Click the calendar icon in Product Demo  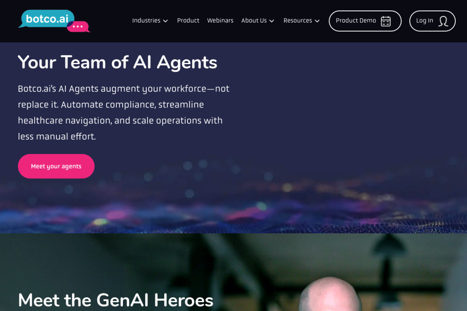(386, 21)
